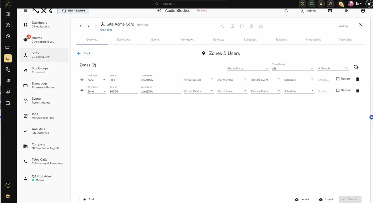Open the Alarm Status filter dropdown
Screen dimensions: 373x203
pyautogui.click(x=248, y=68)
